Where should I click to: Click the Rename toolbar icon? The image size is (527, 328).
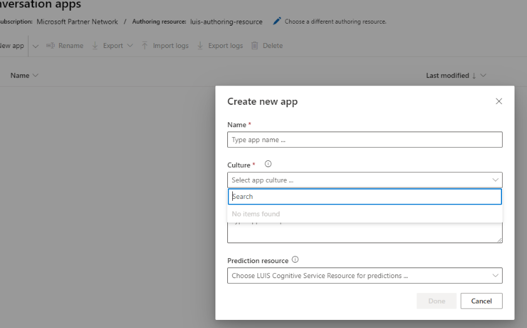pyautogui.click(x=51, y=46)
